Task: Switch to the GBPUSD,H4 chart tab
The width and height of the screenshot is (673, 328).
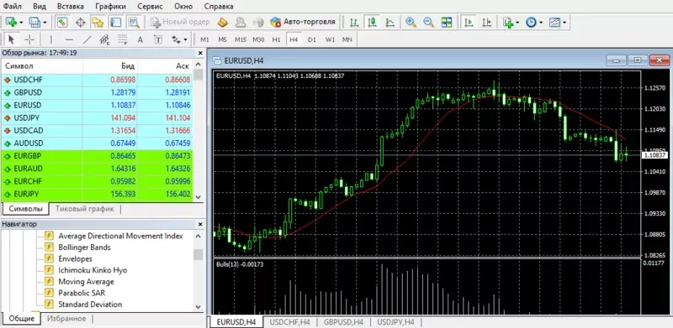Action: coord(343,322)
